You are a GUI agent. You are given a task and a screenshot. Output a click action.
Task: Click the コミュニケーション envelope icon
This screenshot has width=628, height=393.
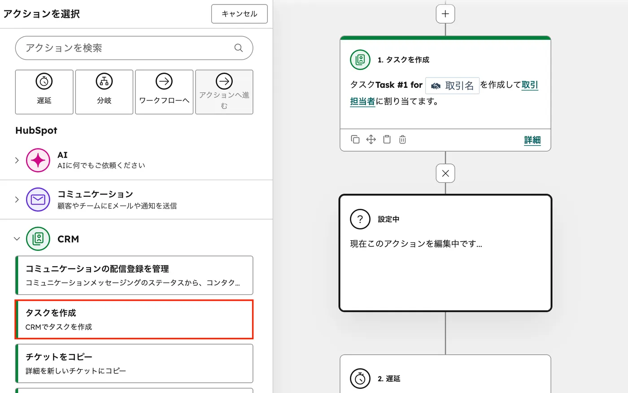(38, 199)
